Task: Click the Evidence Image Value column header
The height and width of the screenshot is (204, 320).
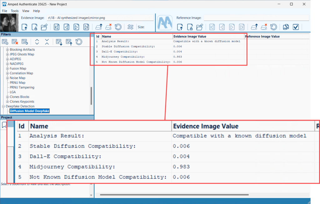Action: tap(208, 36)
